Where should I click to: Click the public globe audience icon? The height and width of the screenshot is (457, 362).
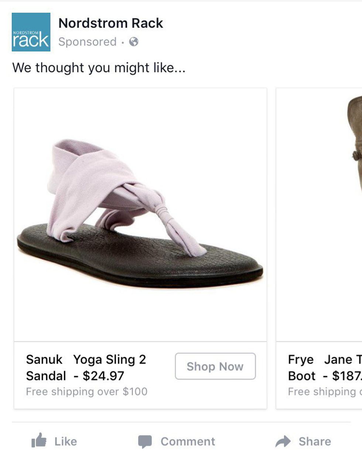[134, 42]
